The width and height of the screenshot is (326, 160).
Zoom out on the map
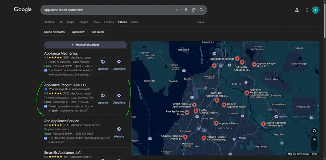pyautogui.click(x=314, y=147)
